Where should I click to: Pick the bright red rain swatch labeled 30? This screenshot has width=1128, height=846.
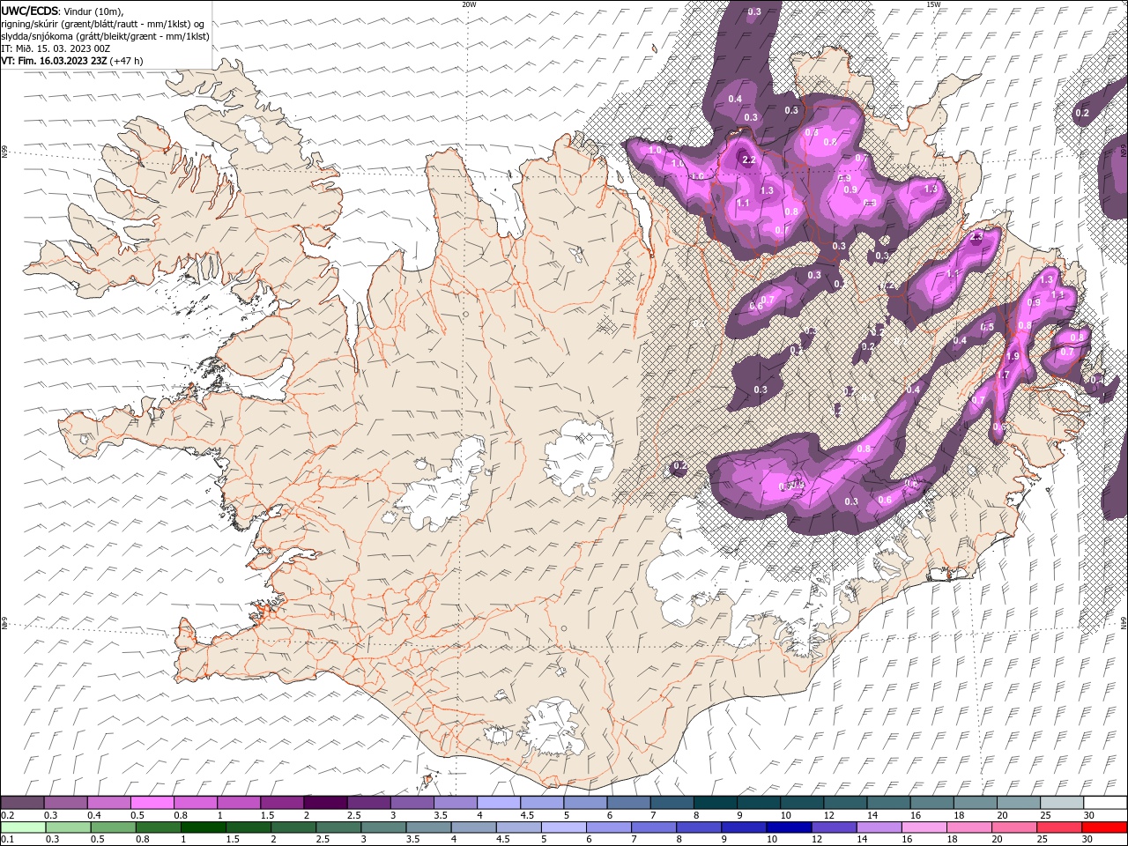tap(1104, 827)
